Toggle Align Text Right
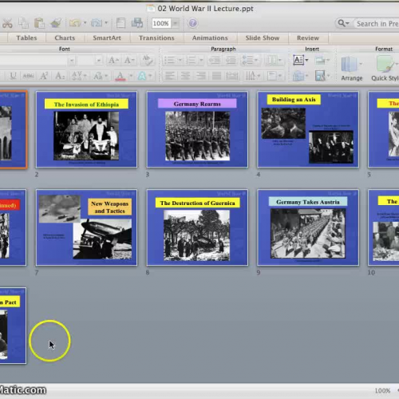Image resolution: width=399 pixels, height=399 pixels. [201, 76]
